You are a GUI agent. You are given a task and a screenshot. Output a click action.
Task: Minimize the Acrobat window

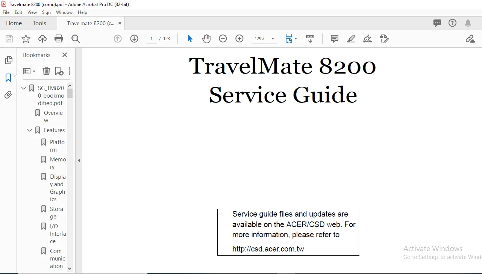[470, 4]
